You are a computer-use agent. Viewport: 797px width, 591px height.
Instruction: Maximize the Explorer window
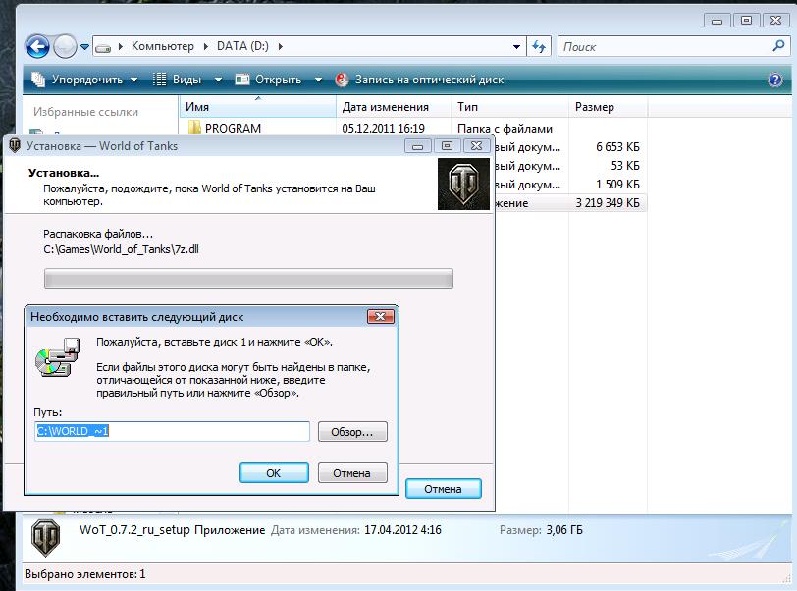pos(746,21)
